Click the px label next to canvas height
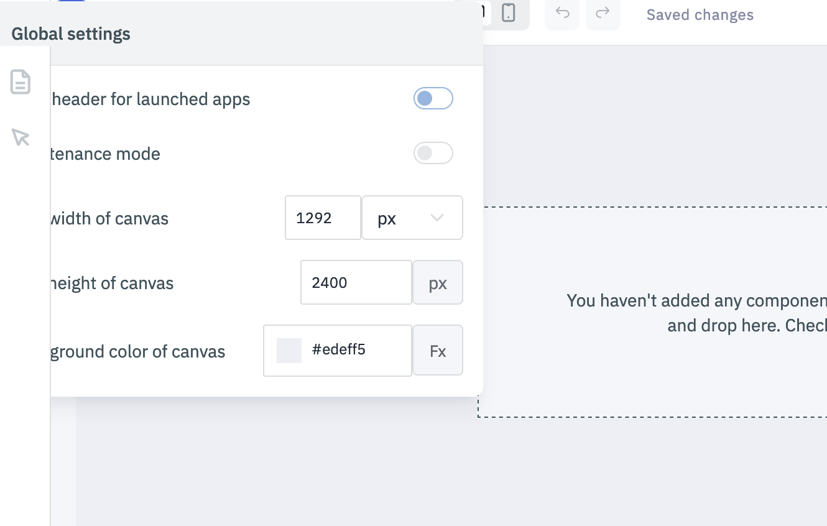 tap(438, 282)
